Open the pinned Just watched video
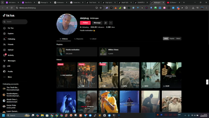This screenshot has height=118, width=209. pos(66,75)
